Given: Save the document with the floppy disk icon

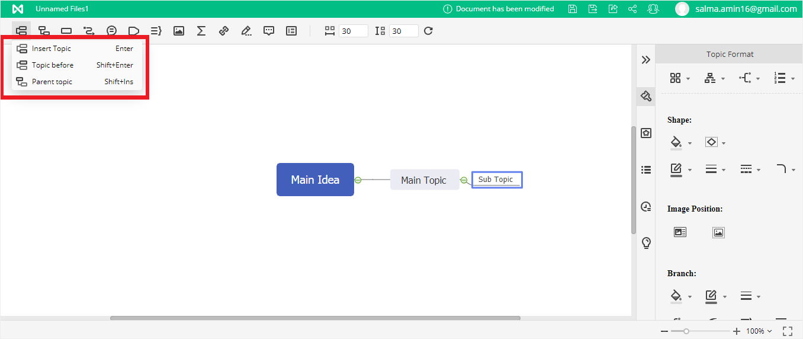Looking at the screenshot, I should pos(572,9).
